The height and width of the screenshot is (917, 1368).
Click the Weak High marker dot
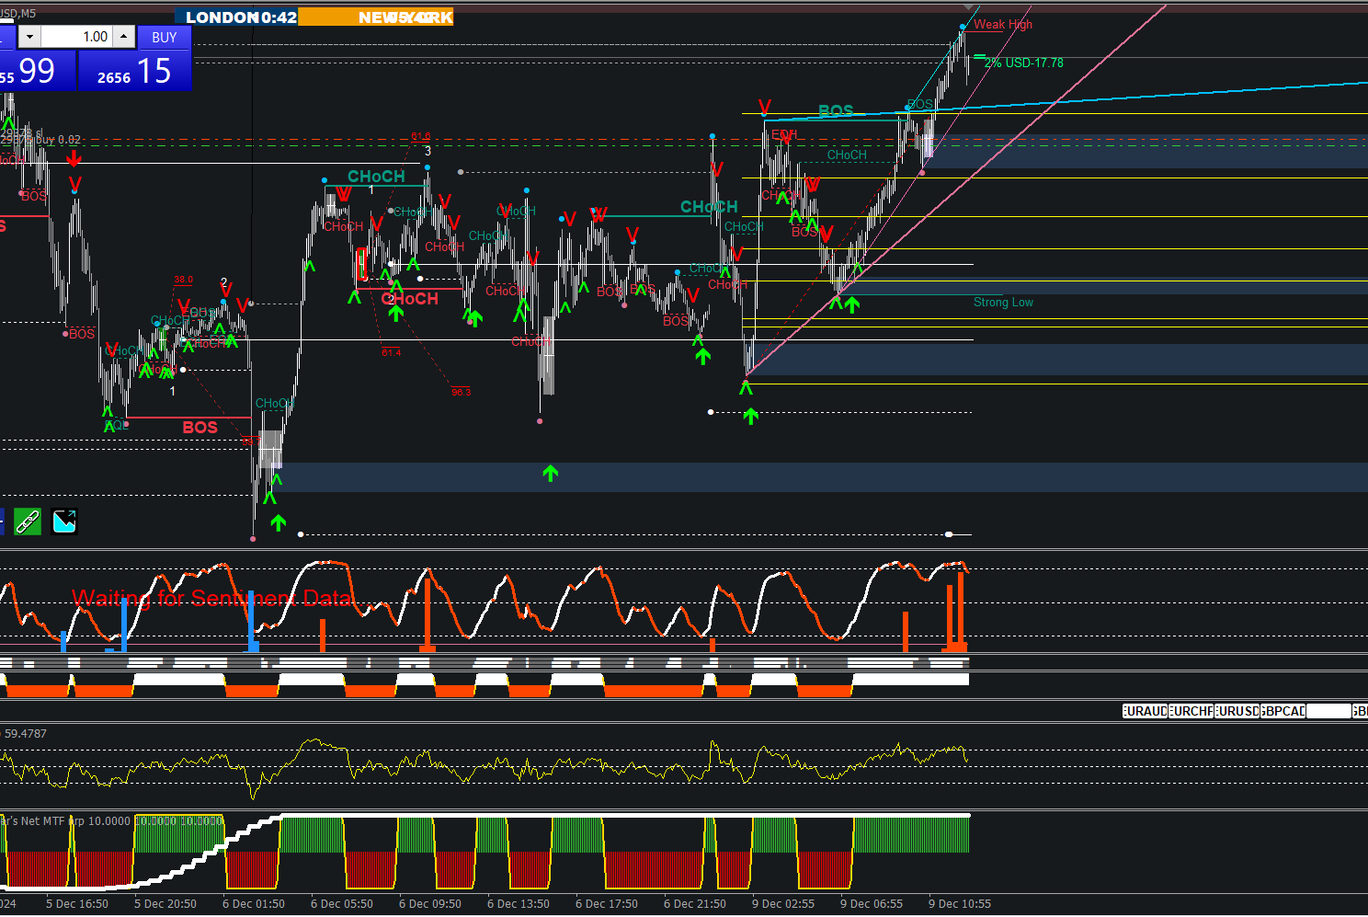coord(963,27)
